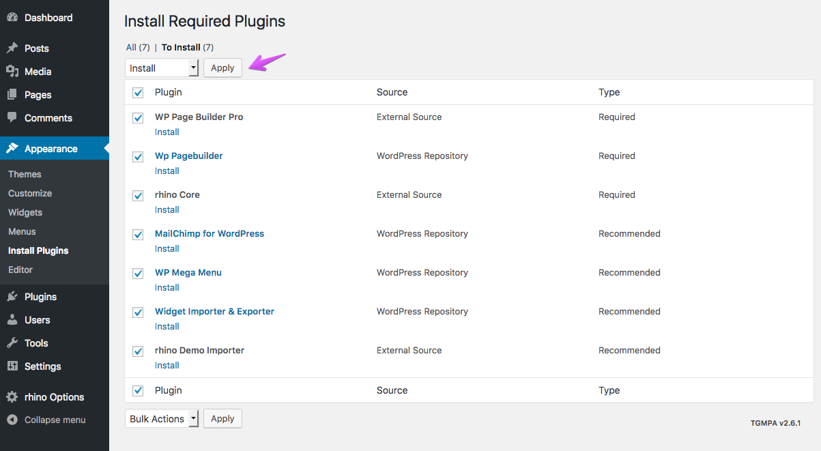Go to Customize submenu
Image resolution: width=821 pixels, height=451 pixels.
coord(30,193)
